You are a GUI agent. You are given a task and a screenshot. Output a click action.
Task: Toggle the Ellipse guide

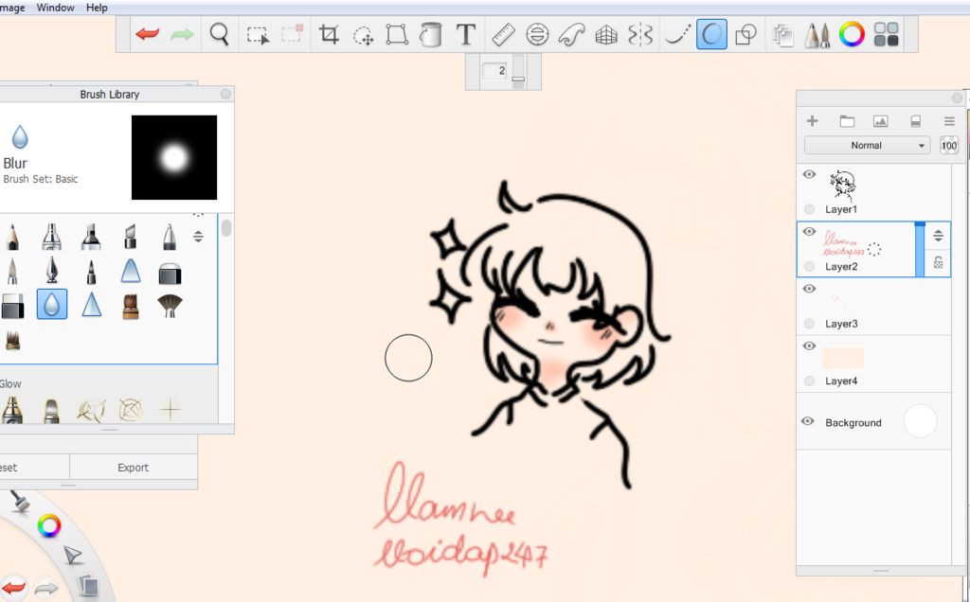[537, 34]
